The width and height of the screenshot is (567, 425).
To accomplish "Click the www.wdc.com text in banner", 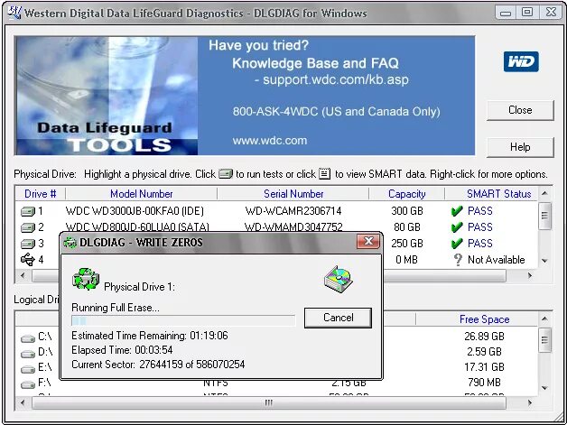I will click(270, 141).
